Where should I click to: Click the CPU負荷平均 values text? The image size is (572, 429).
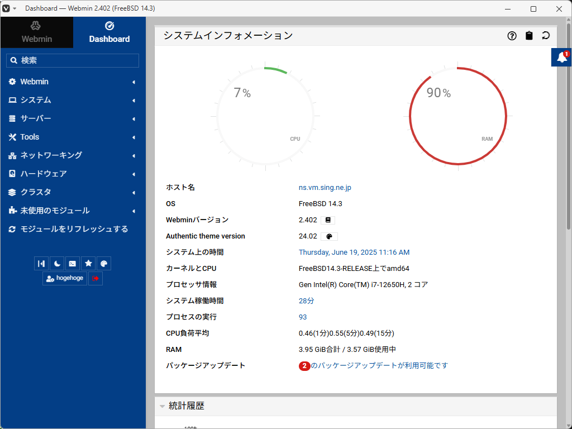click(x=346, y=333)
